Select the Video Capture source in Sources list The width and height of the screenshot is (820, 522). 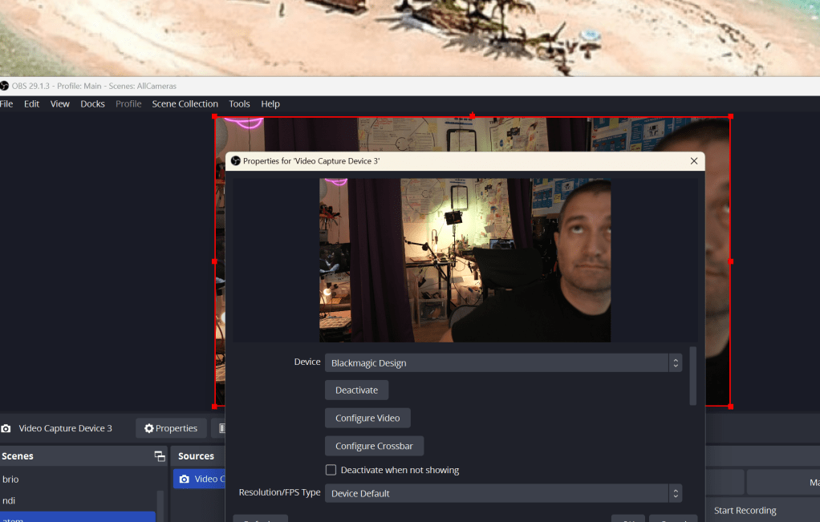(x=199, y=479)
